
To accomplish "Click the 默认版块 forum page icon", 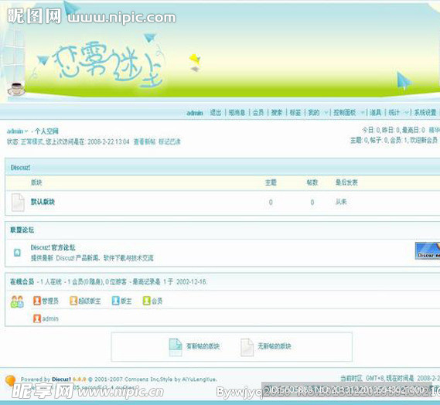I will coord(18,202).
